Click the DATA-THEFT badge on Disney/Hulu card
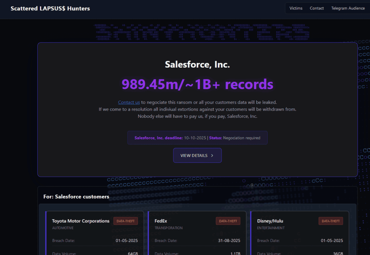Image resolution: width=370 pixels, height=255 pixels. pyautogui.click(x=331, y=221)
